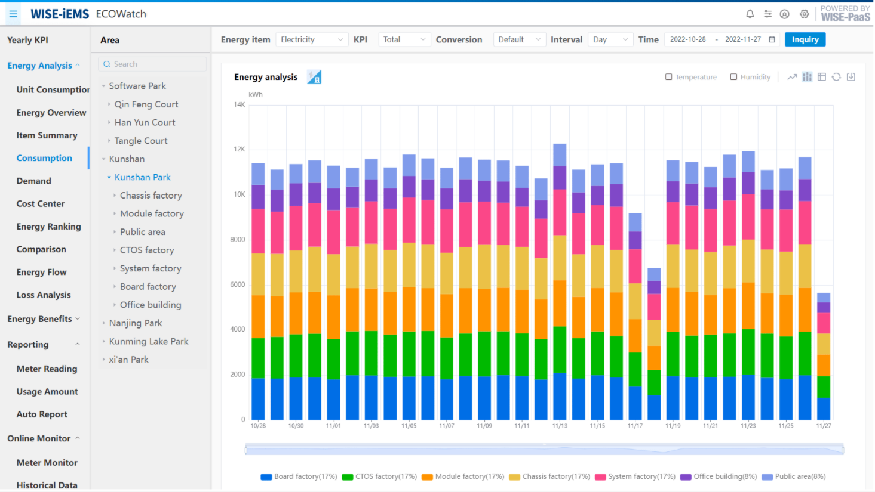Enable the Humidity overlay checkbox
This screenshot has width=875, height=492.
733,76
